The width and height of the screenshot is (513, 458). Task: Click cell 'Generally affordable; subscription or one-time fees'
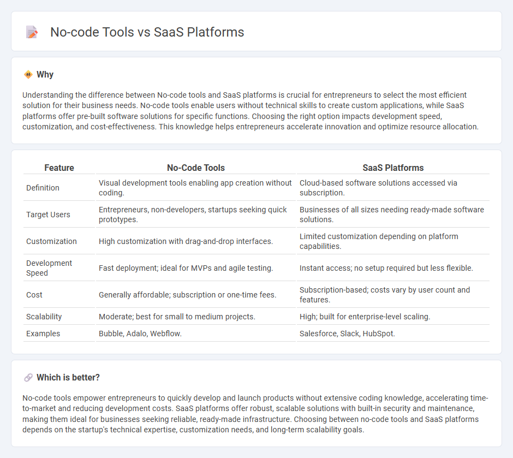click(x=195, y=295)
